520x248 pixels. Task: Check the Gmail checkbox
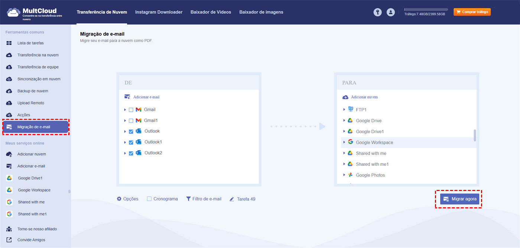[131, 110]
